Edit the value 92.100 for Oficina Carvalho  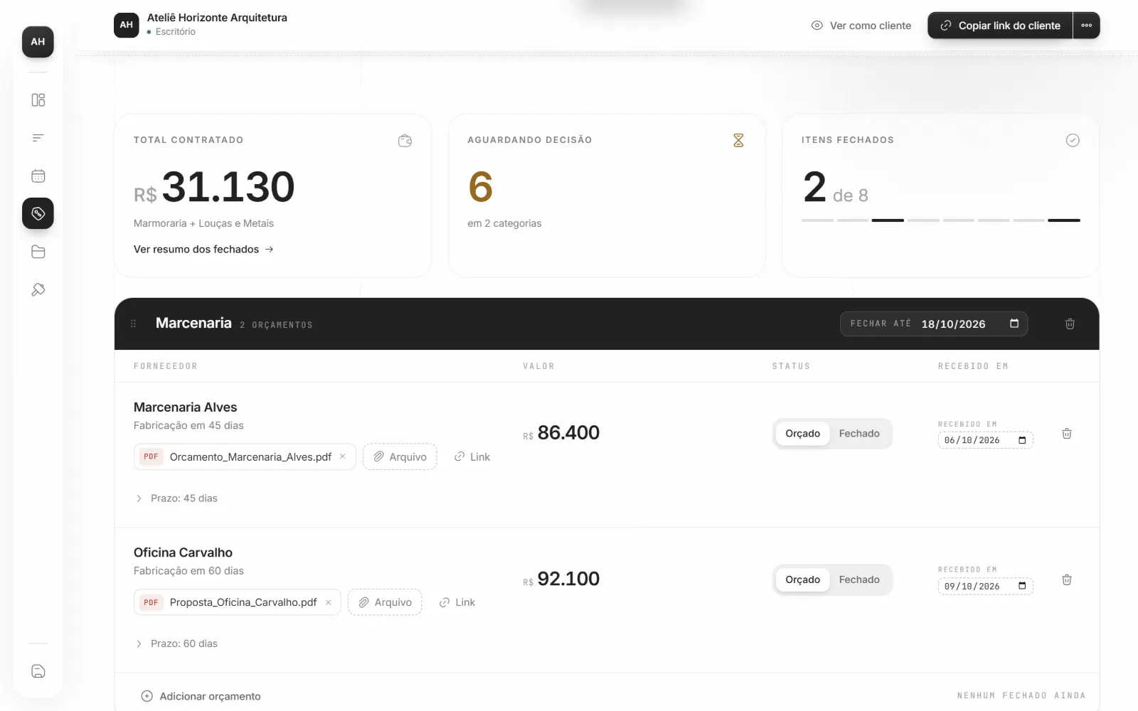tap(568, 579)
